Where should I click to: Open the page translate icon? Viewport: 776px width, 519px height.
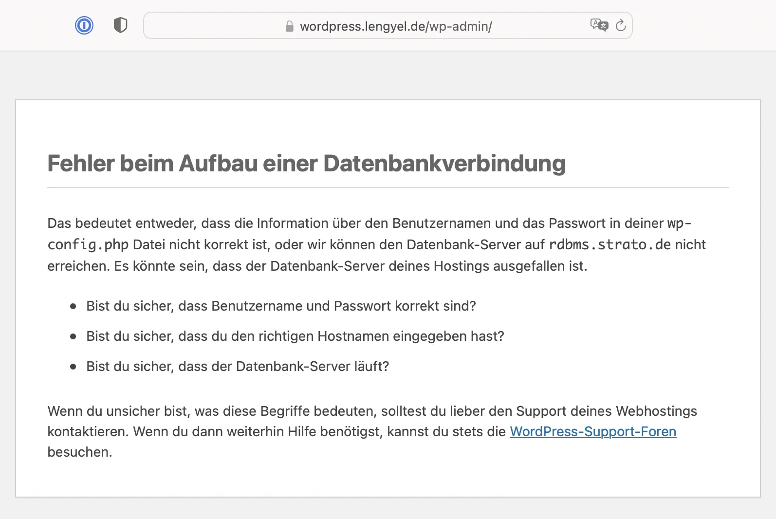(599, 25)
